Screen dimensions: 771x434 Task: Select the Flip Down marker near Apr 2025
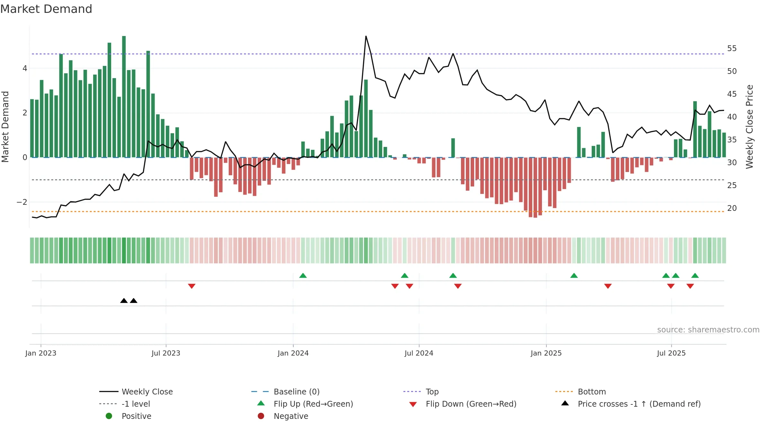pyautogui.click(x=608, y=286)
